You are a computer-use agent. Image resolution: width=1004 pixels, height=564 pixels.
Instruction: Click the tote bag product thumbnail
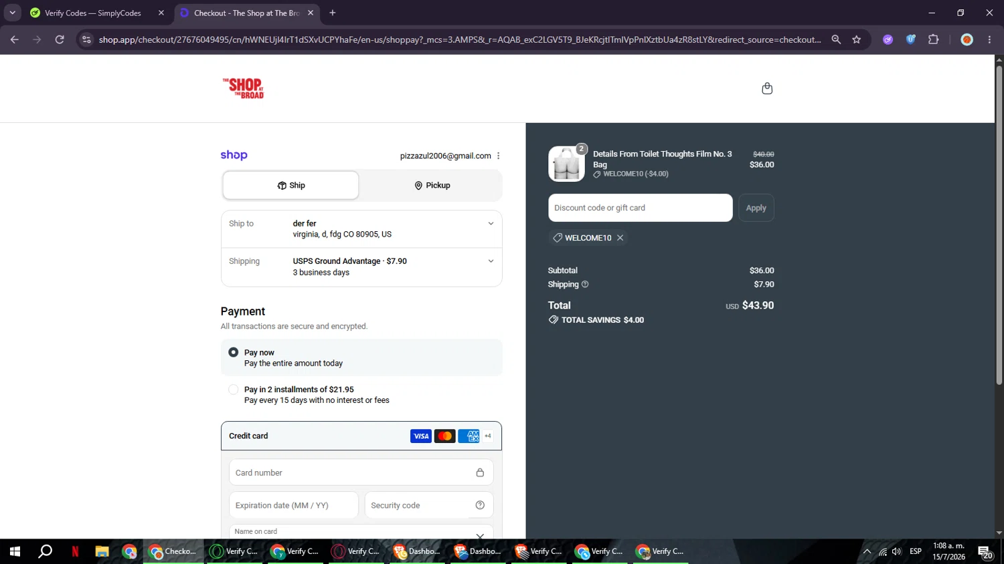coord(566,164)
